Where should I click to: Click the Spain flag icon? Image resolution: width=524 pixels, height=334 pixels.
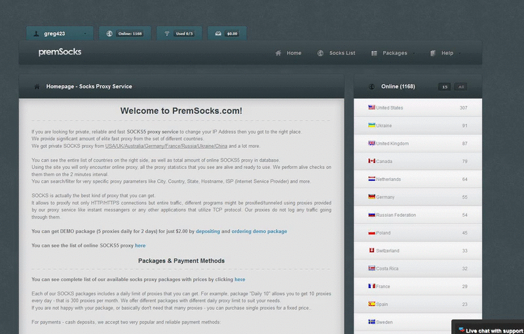371,304
